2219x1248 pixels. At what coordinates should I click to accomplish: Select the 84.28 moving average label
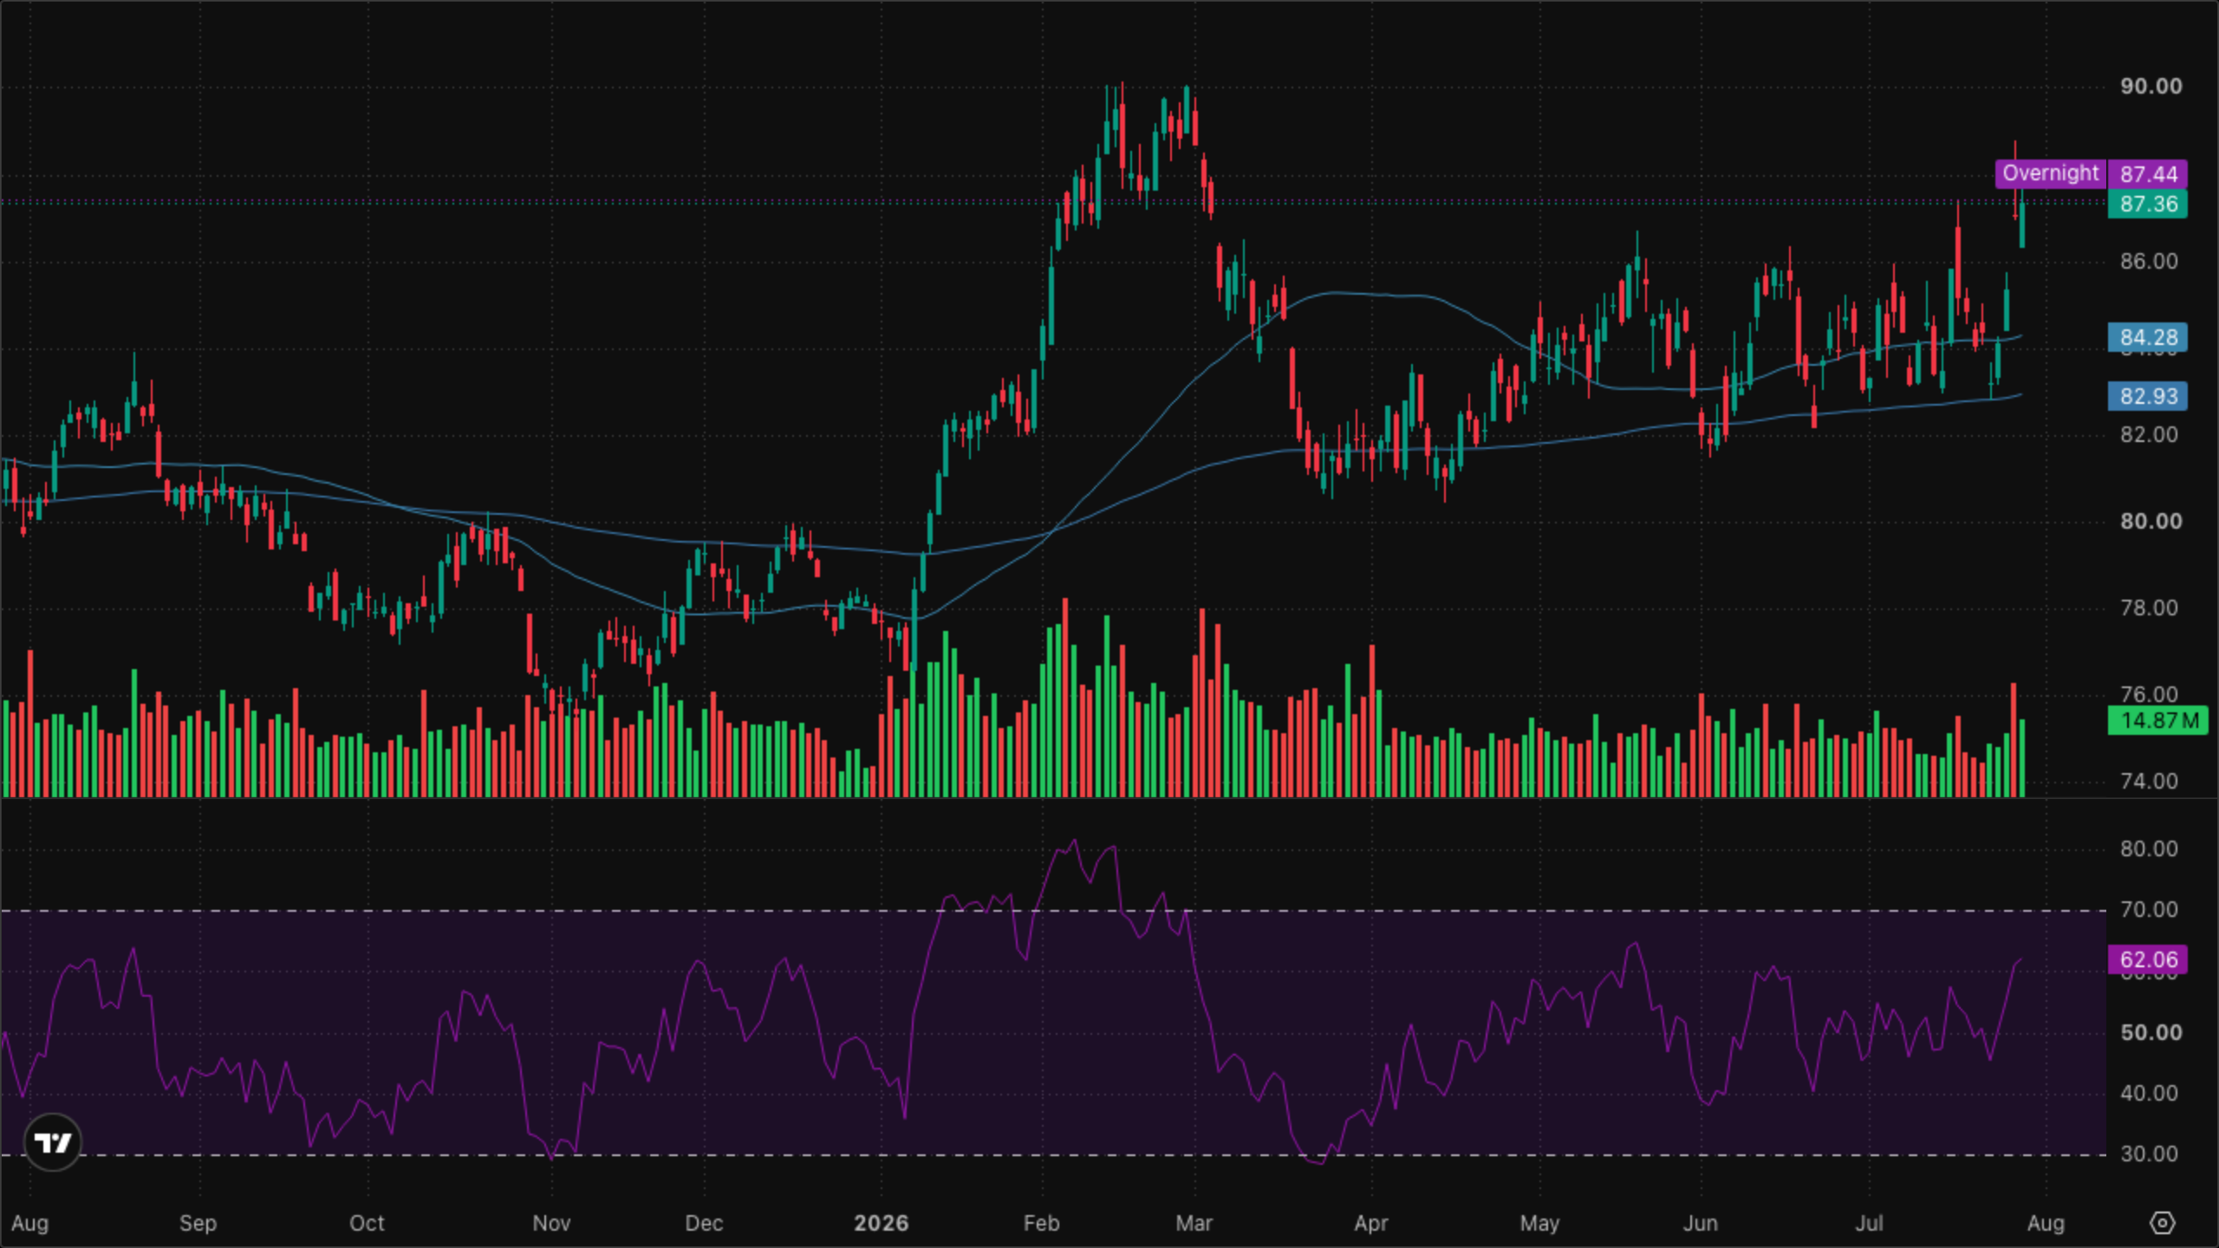pos(2148,337)
